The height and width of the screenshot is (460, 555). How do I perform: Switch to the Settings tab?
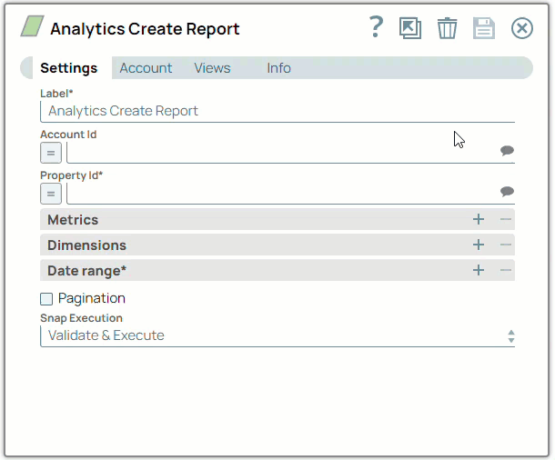coord(68,68)
